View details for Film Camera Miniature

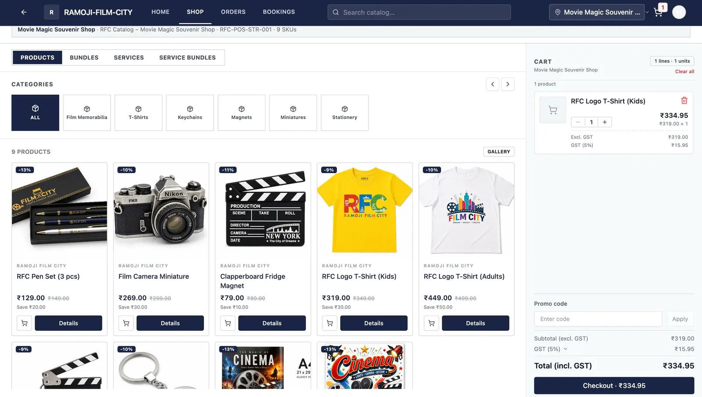[x=170, y=323]
